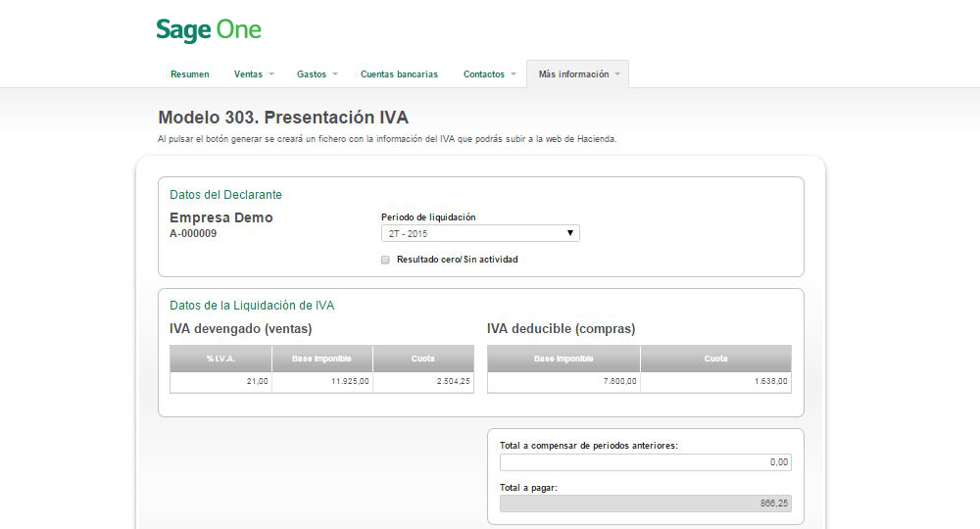
Task: Click the Sage One logo
Action: 209,30
